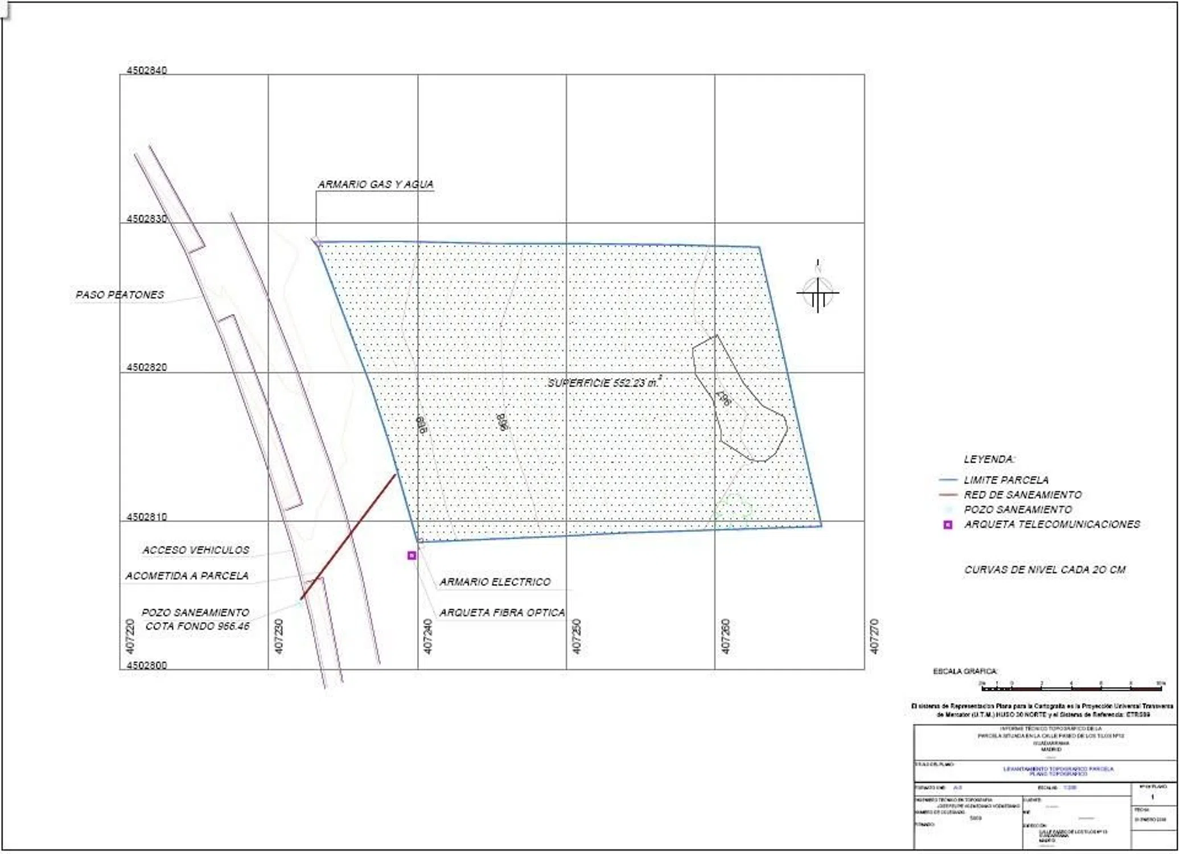Click the magenta telecom arqueta square on the plan
The image size is (1184, 854).
pos(412,555)
